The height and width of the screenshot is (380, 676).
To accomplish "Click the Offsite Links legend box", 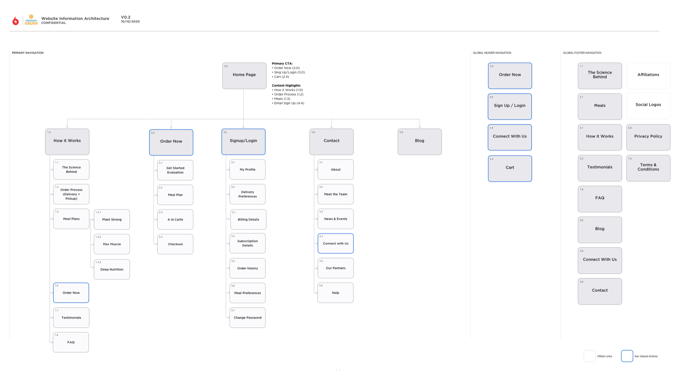I will (x=589, y=356).
